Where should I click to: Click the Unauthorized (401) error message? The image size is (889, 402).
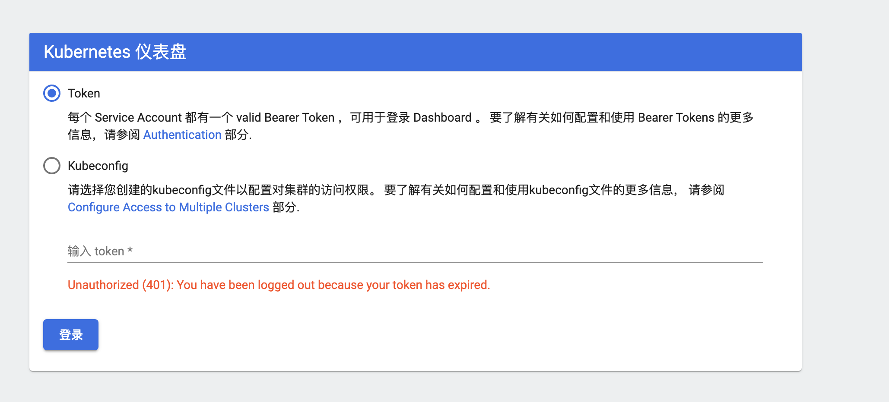click(279, 285)
